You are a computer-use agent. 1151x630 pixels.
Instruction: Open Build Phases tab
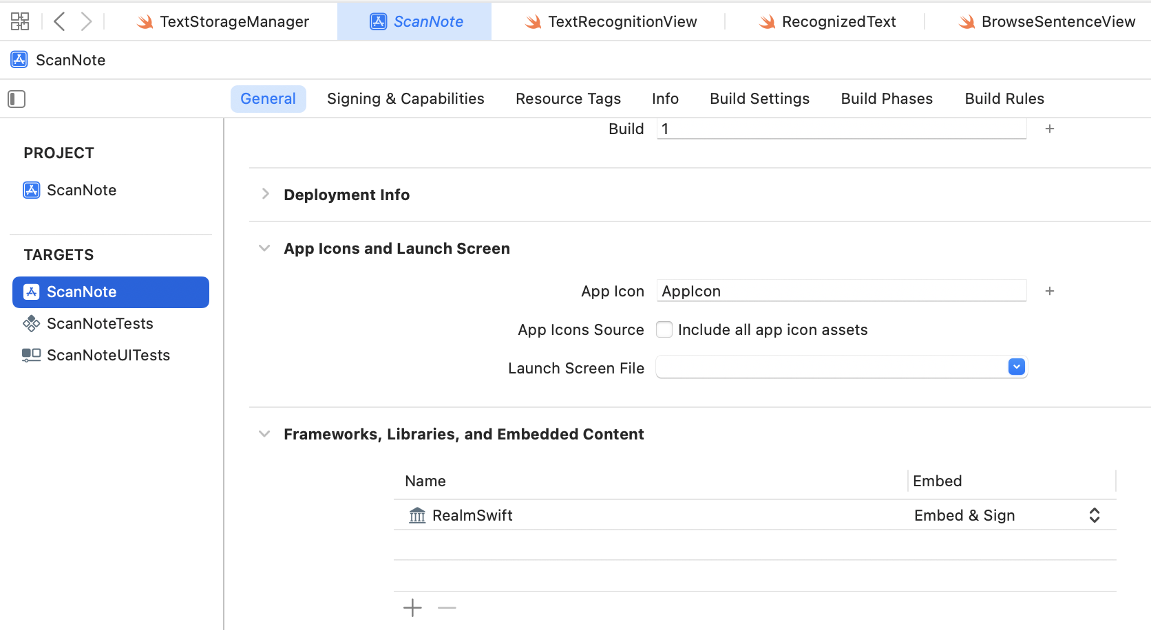click(x=887, y=98)
